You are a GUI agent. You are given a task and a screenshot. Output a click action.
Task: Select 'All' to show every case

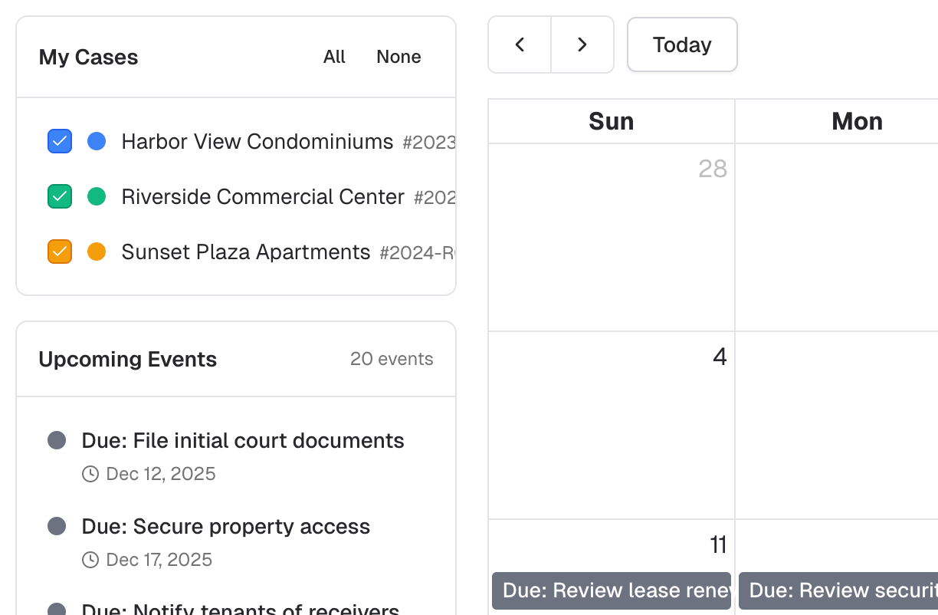334,57
